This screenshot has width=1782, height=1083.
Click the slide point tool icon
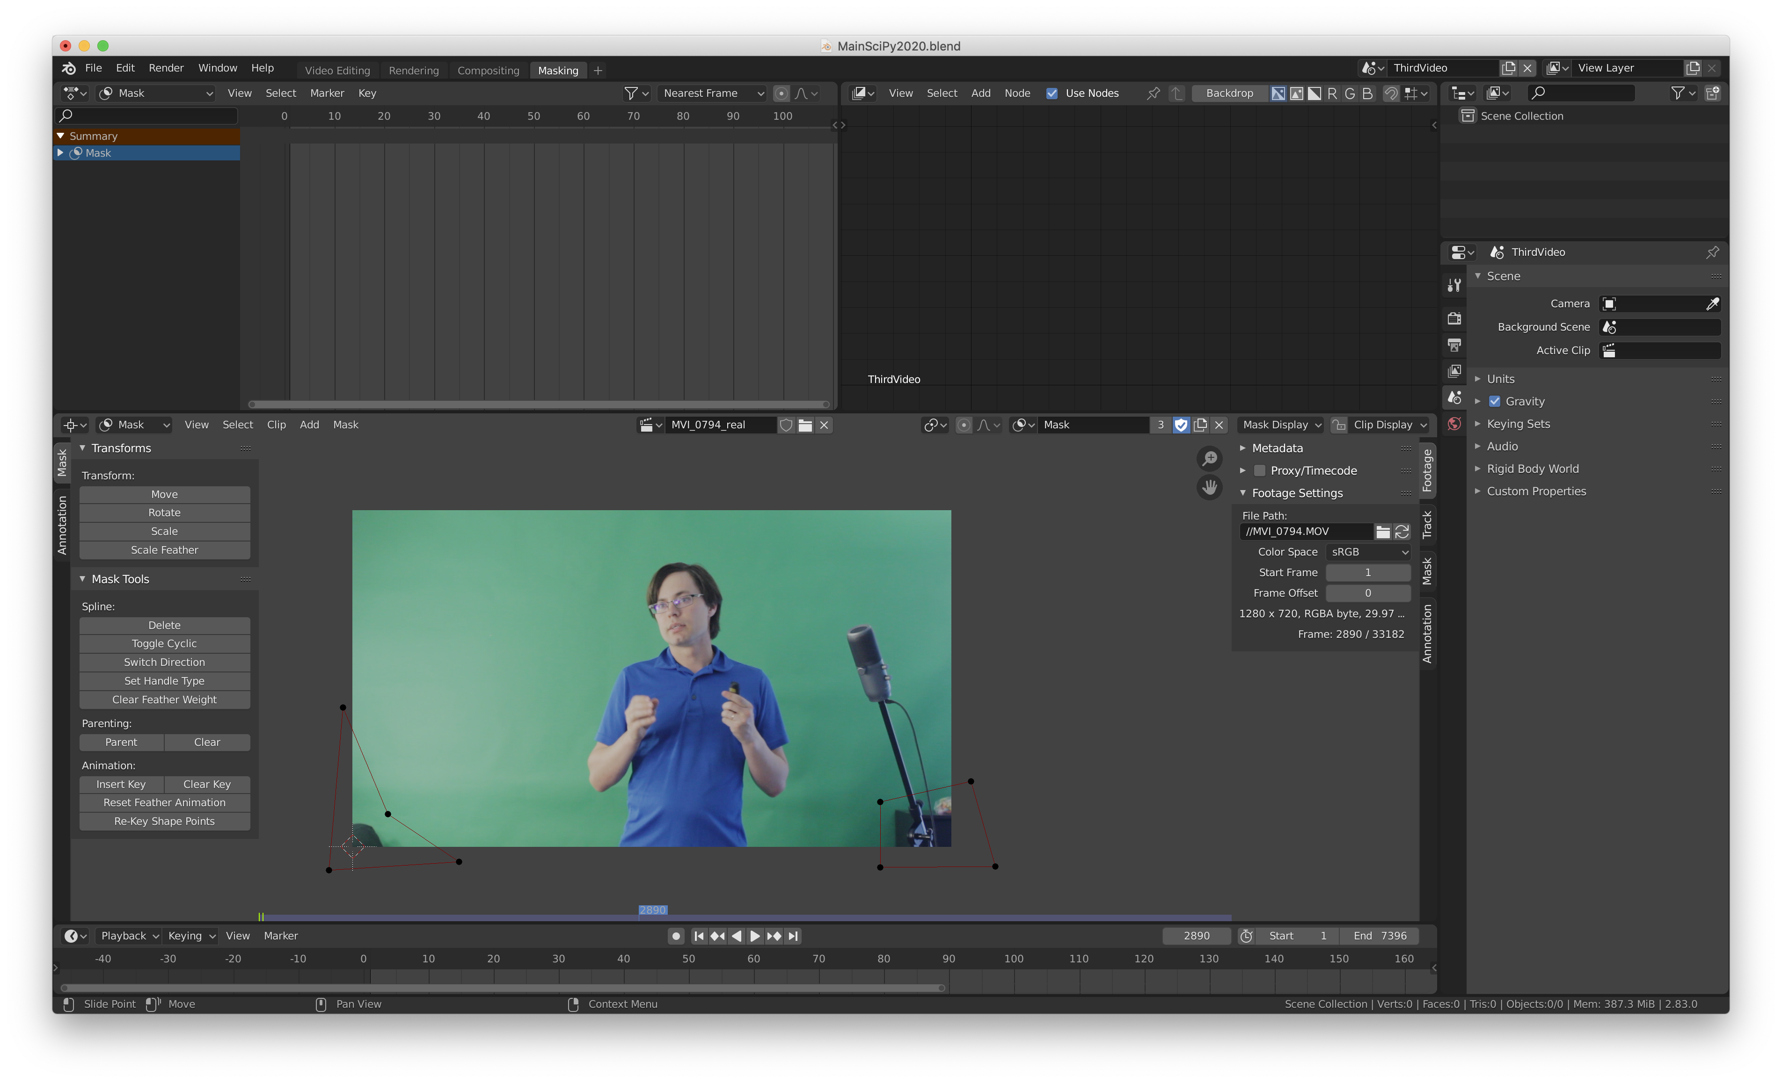pyautogui.click(x=70, y=1004)
